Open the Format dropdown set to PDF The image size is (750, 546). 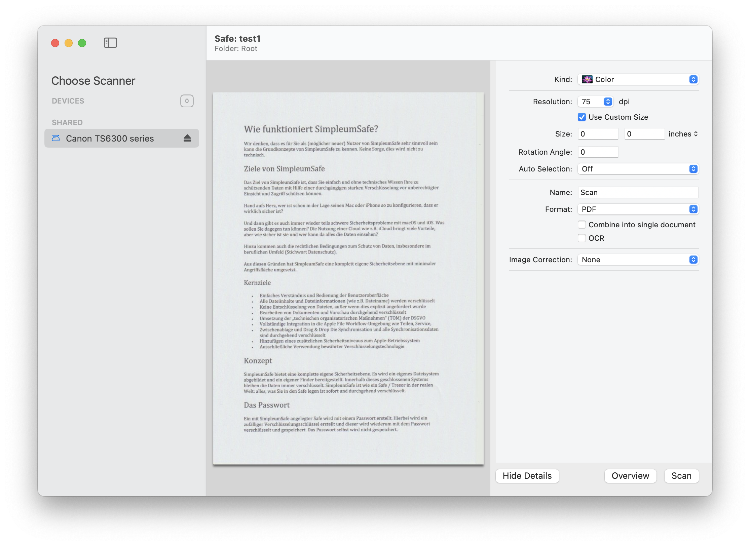638,209
